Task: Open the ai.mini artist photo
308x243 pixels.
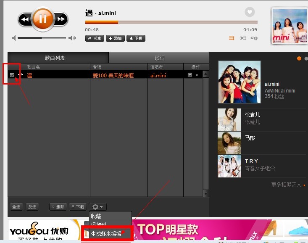Action: pyautogui.click(x=240, y=82)
